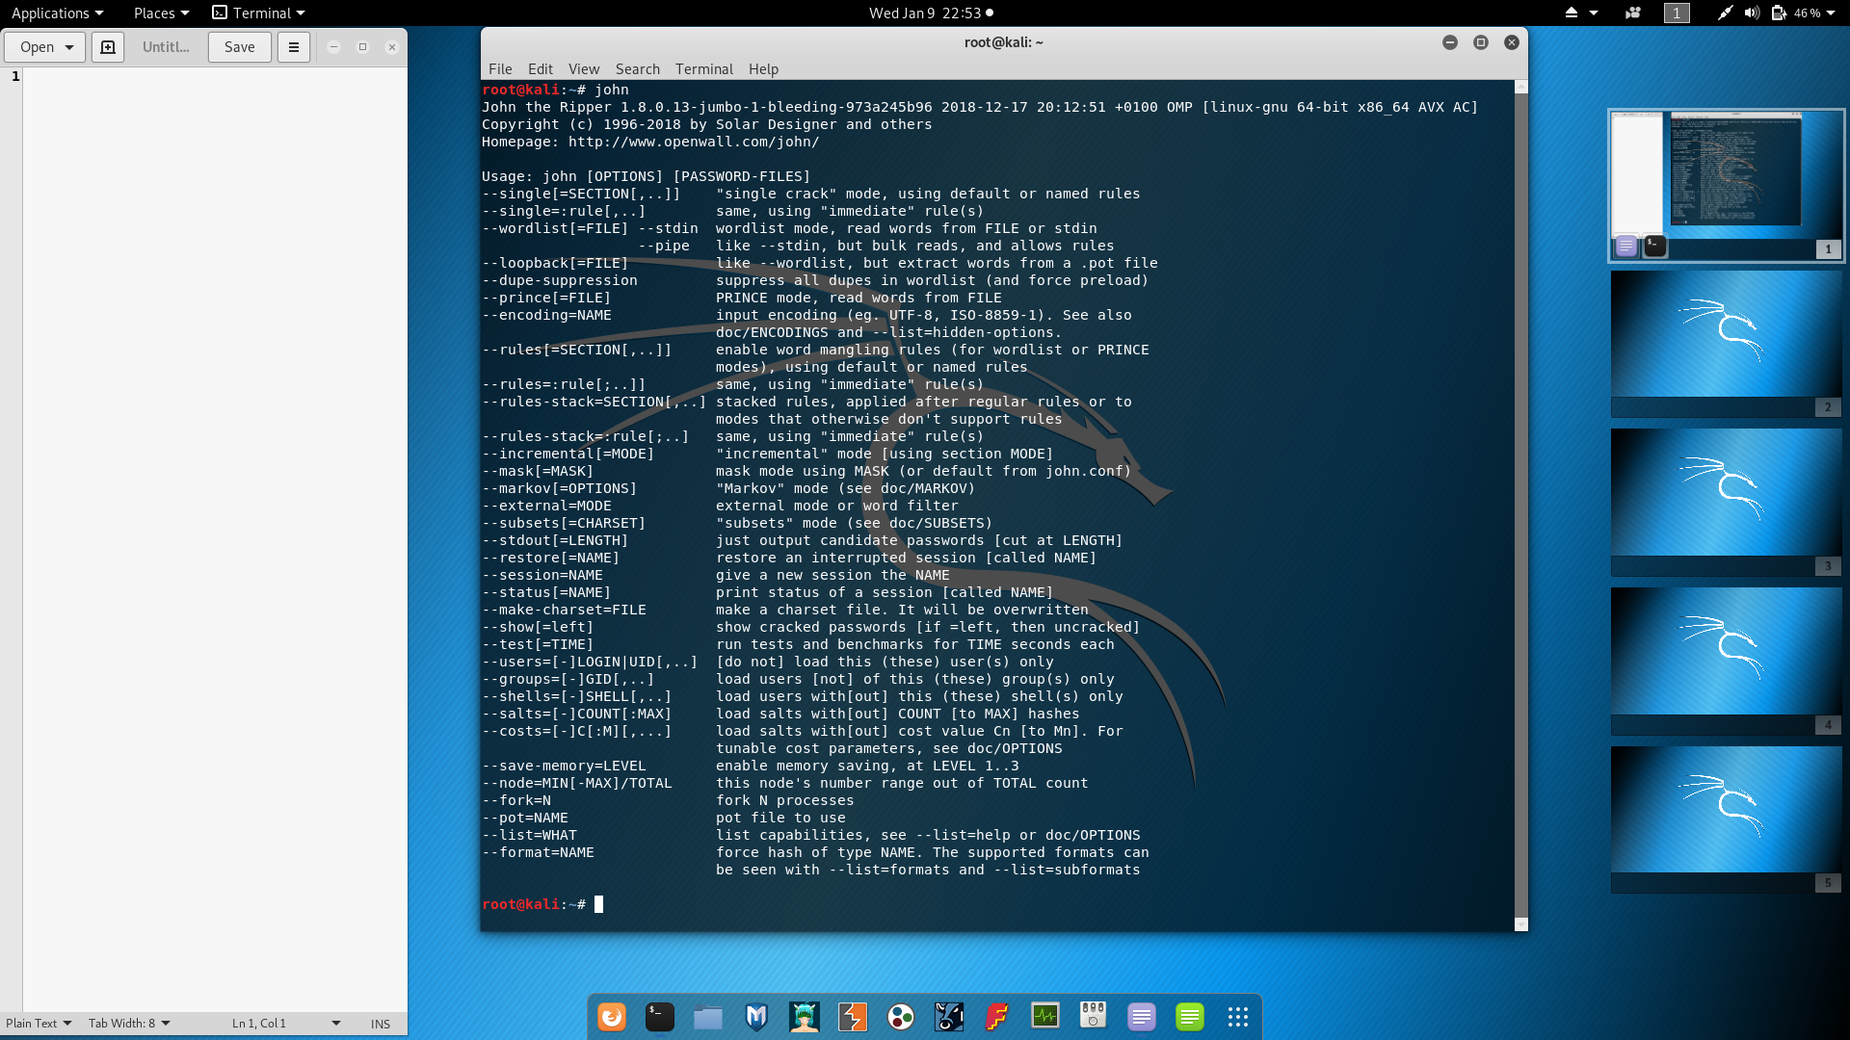The image size is (1850, 1040).
Task: Open gedit hamburger menu
Action: [x=294, y=47]
